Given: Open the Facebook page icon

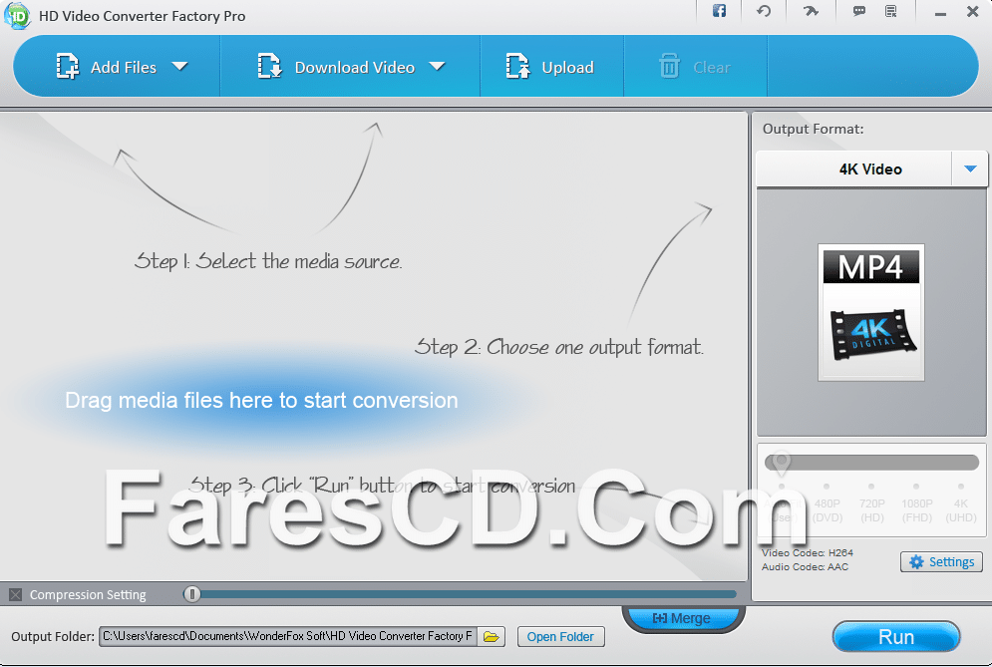Looking at the screenshot, I should tap(720, 11).
